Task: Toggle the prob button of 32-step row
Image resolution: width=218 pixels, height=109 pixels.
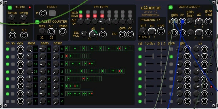Action: click(171, 49)
